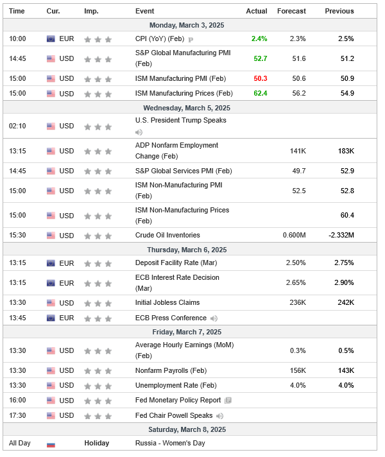Open ADP Nonfarm Employment Change event
This screenshot has width=385, height=457.
coord(176,151)
